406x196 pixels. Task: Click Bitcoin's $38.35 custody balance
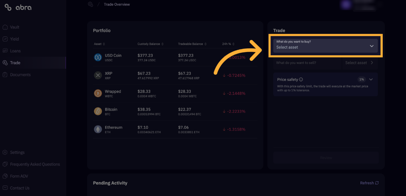[x=144, y=109]
